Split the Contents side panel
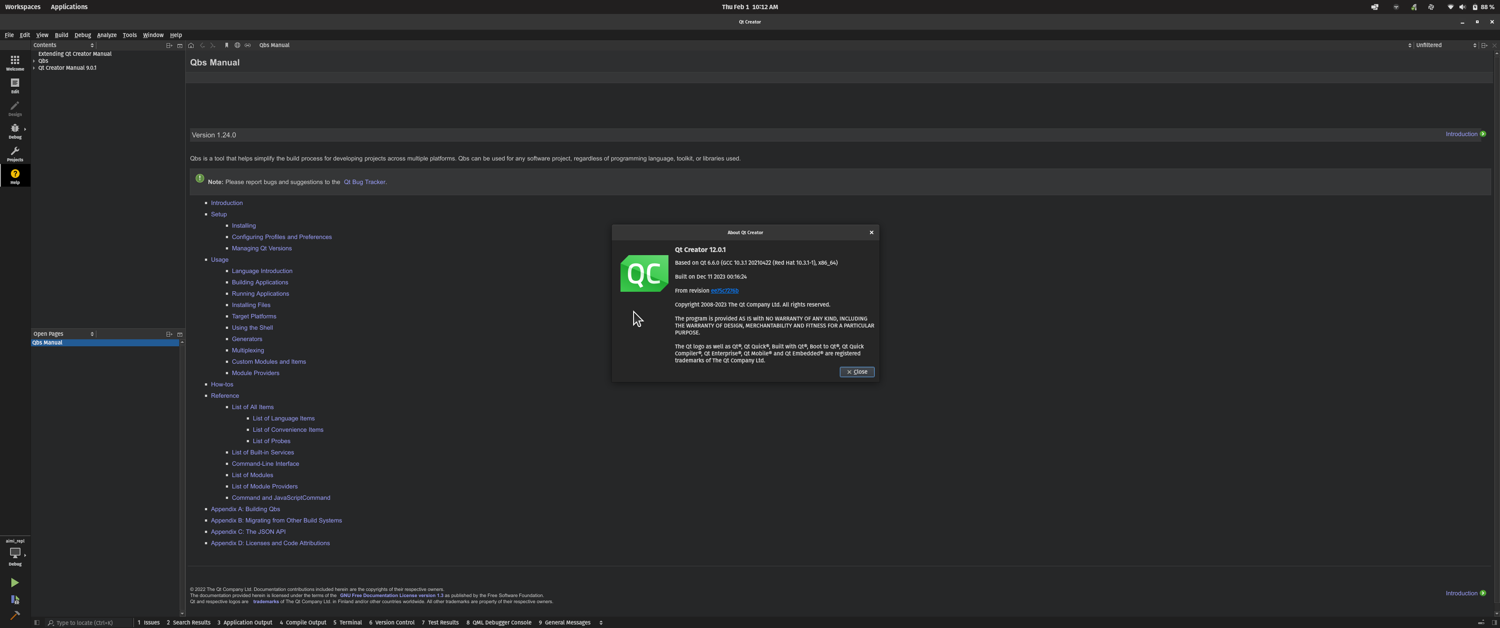Viewport: 1500px width, 628px height. (169, 45)
